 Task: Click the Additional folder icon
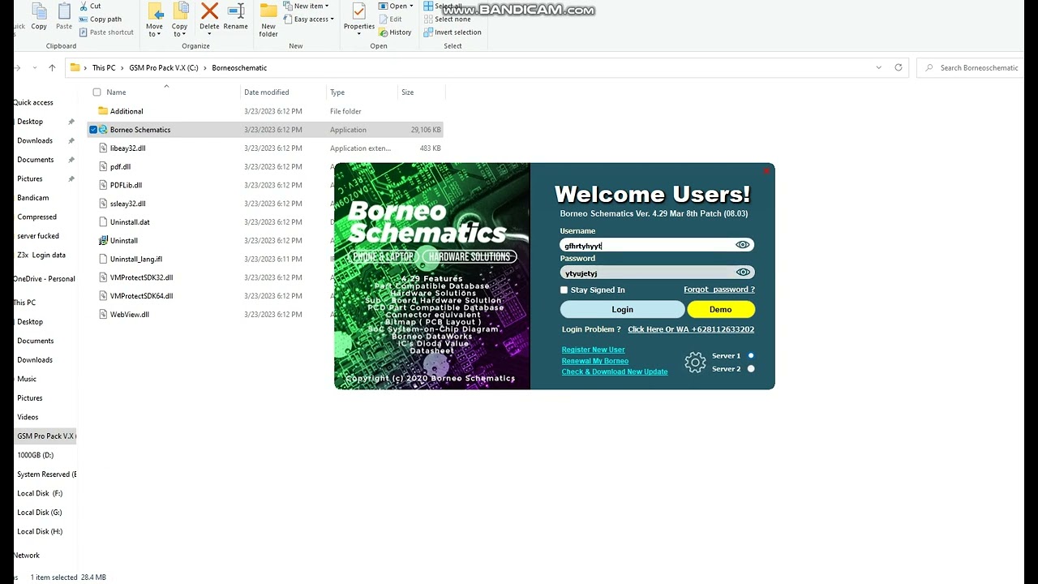[x=103, y=111]
